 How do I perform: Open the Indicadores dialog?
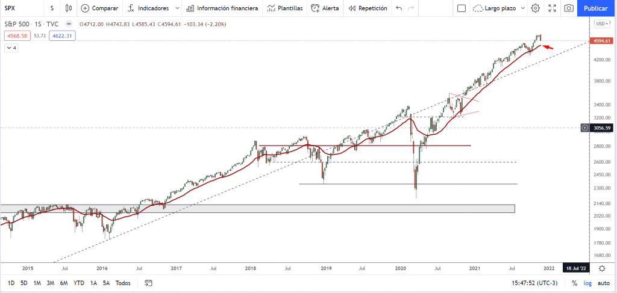point(148,8)
